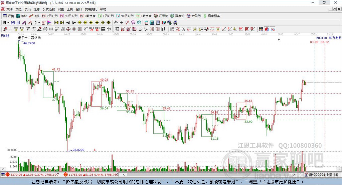342x185 pixels.
Task: Toggle the magenta-cyan flag indicator icon
Action: coord(49,23)
